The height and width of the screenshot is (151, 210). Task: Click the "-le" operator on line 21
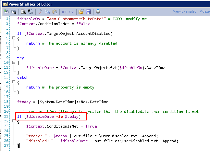pos(59,117)
